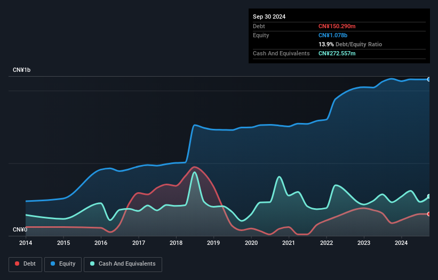The image size is (438, 280).
Task: Click the 2023 x-axis label
Action: point(364,243)
